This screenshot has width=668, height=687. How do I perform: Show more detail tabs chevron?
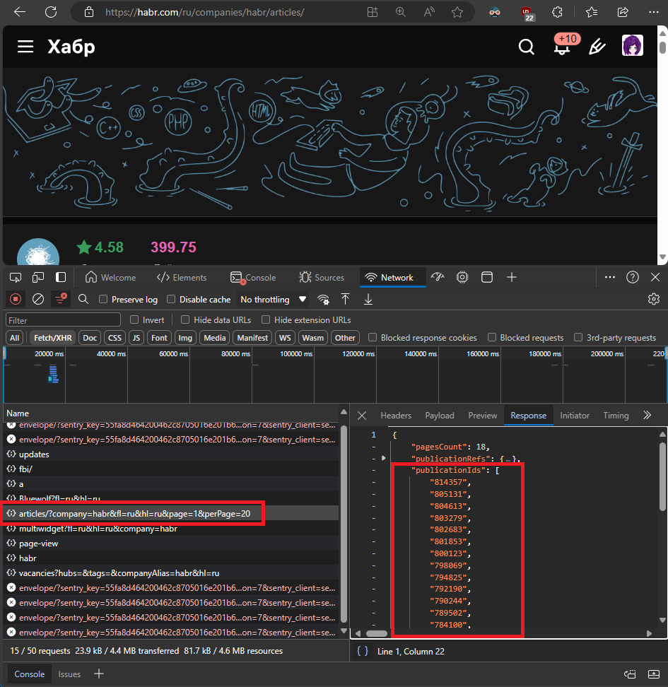[647, 416]
